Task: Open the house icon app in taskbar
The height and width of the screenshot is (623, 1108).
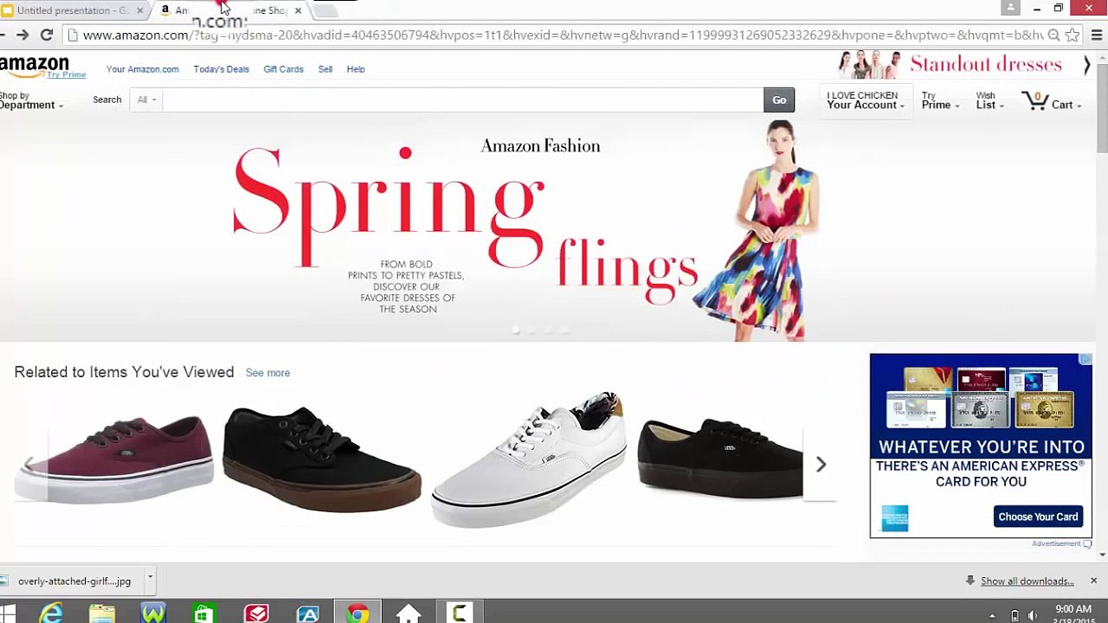Action: click(409, 613)
